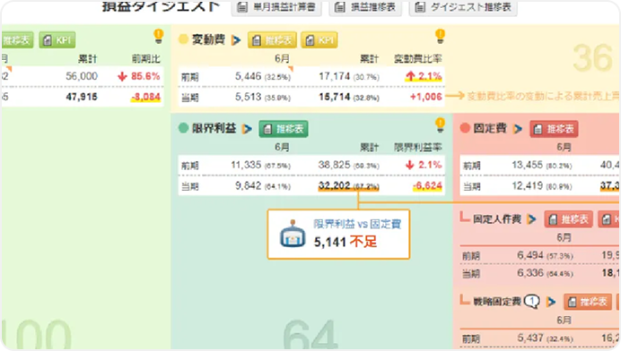The width and height of the screenshot is (621, 351).
Task: Click the 変動費比率の変動による累計売上 note
Action: [x=543, y=96]
